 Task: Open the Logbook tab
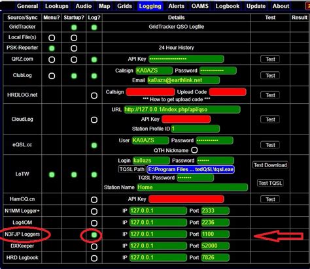coord(228,6)
